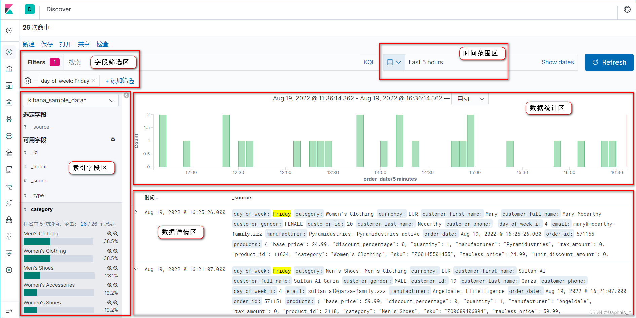636x318 pixels.
Task: Open the 自动 interval dropdown
Action: pyautogui.click(x=470, y=99)
